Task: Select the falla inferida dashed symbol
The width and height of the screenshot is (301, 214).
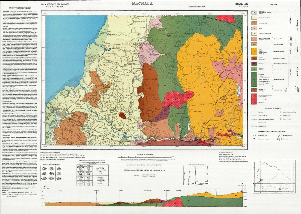Action: coord(254,123)
